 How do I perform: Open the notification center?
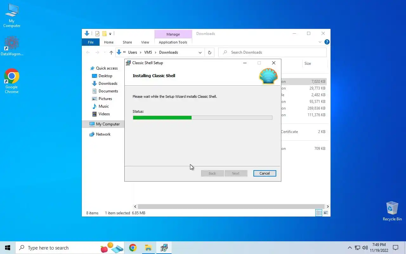pyautogui.click(x=396, y=248)
